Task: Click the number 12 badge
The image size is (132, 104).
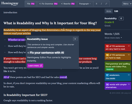Action: pos(107,46)
